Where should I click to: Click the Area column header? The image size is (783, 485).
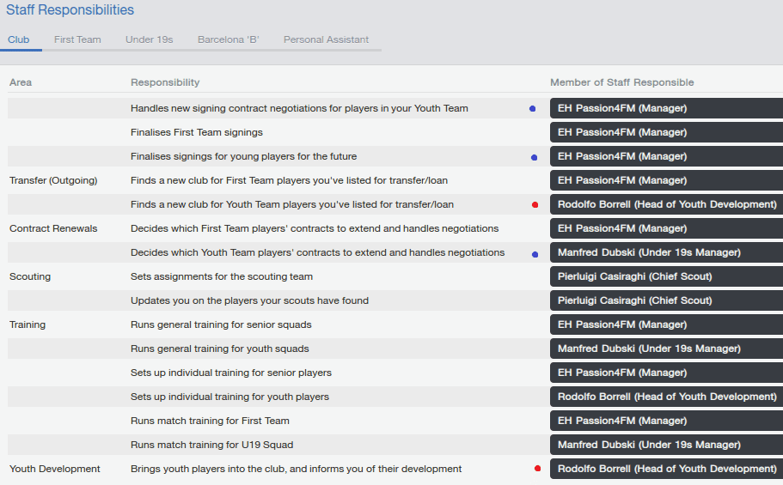click(x=21, y=82)
